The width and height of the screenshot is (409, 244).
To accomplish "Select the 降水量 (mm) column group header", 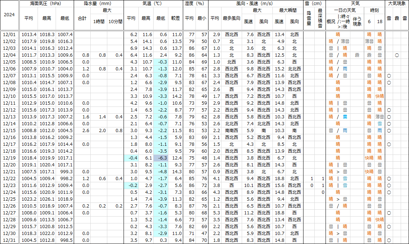I will 98,3.
